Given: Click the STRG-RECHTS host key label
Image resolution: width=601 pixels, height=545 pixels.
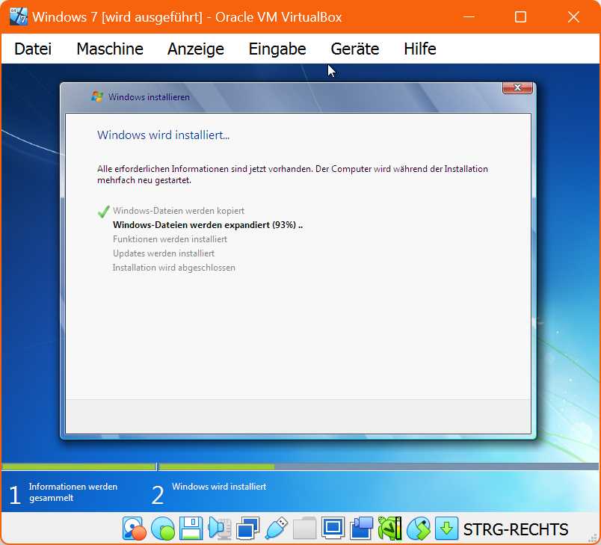Looking at the screenshot, I should (516, 529).
